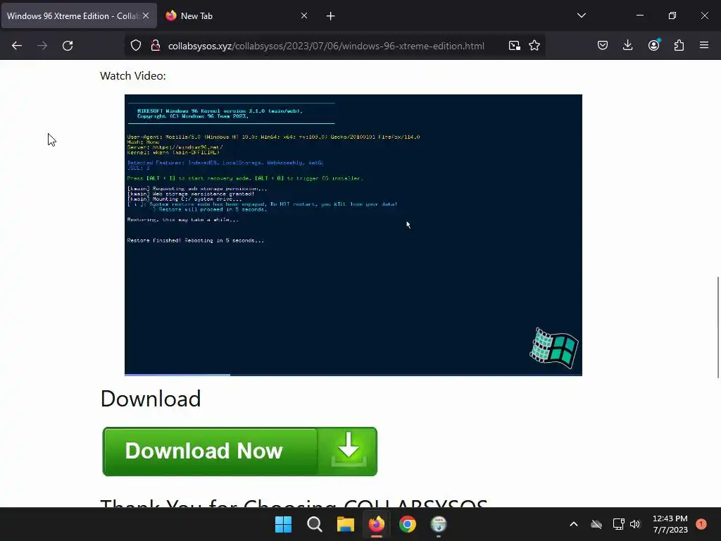Screen dimensions: 721x541
Task: Open taskbar Search
Action: (x=315, y=524)
